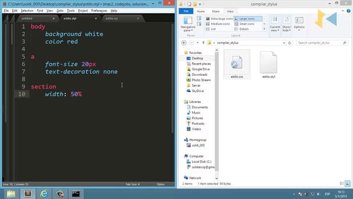Select Small icons layout

coord(244,24)
